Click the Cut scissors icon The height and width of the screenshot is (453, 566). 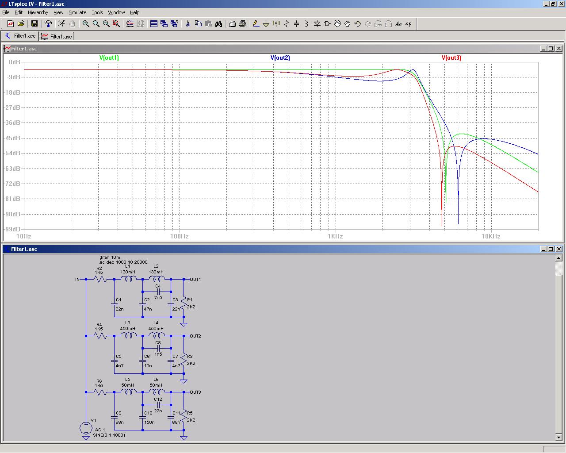click(188, 24)
